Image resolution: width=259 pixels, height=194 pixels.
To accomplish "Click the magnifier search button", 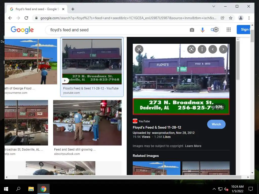I will [x=212, y=30].
